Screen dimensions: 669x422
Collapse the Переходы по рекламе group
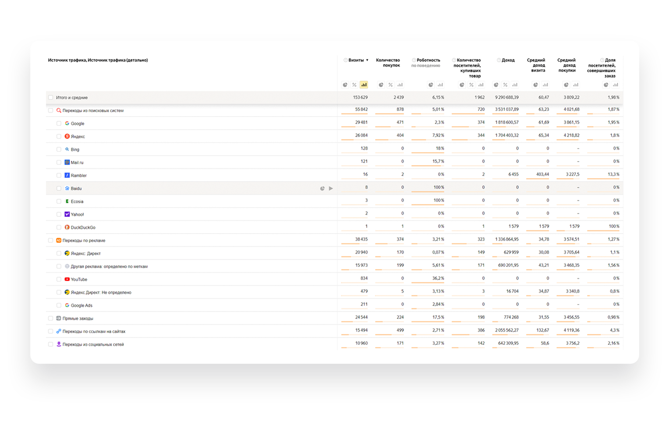[x=84, y=241]
